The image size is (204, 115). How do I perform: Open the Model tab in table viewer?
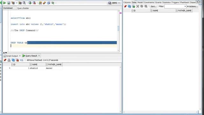coord(140,2)
